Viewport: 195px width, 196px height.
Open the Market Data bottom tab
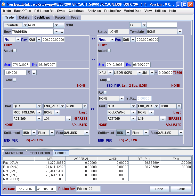(14, 153)
